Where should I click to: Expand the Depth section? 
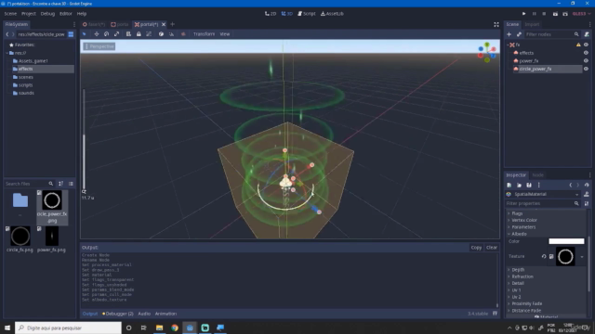pyautogui.click(x=518, y=270)
